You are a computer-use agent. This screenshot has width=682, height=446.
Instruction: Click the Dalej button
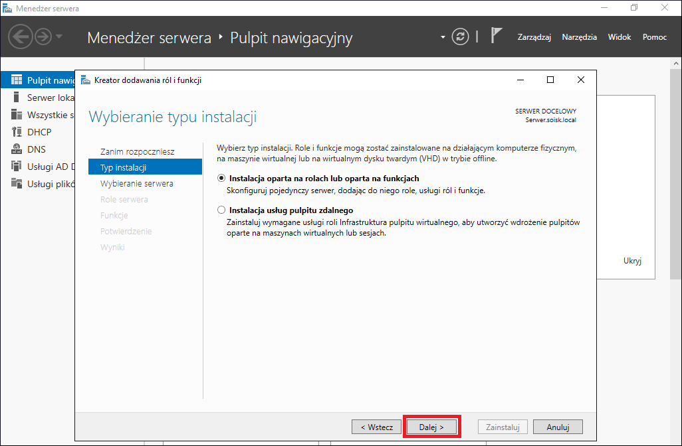(431, 427)
